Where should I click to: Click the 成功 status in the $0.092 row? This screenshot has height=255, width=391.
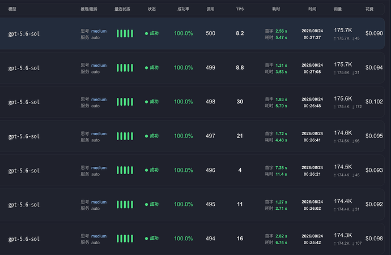pos(152,204)
